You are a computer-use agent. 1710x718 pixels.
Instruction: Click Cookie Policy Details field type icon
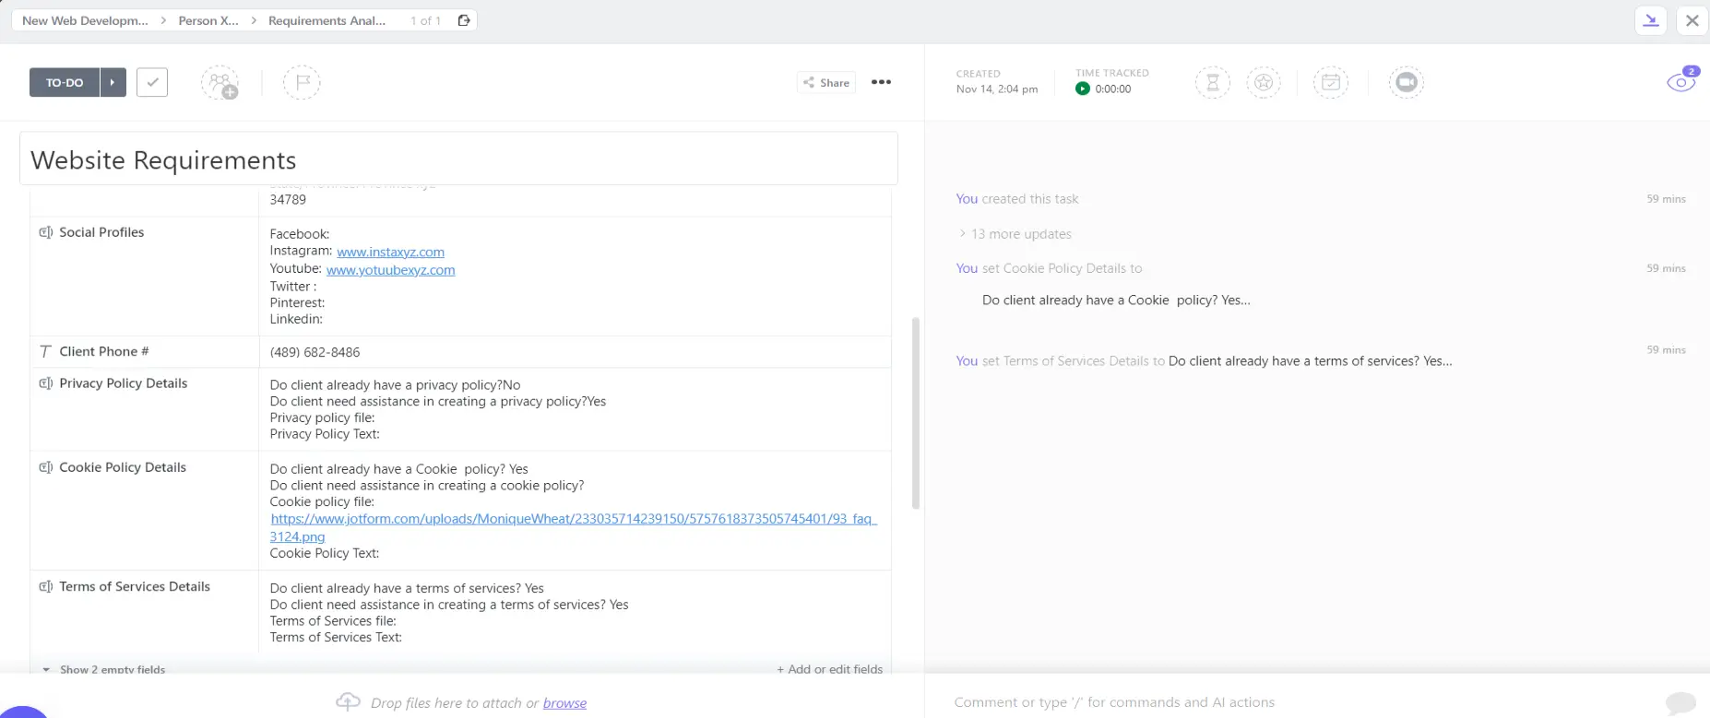pos(45,467)
